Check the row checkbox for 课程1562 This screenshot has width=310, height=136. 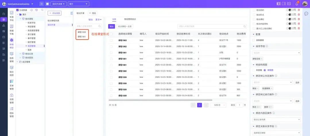[x=111, y=46]
